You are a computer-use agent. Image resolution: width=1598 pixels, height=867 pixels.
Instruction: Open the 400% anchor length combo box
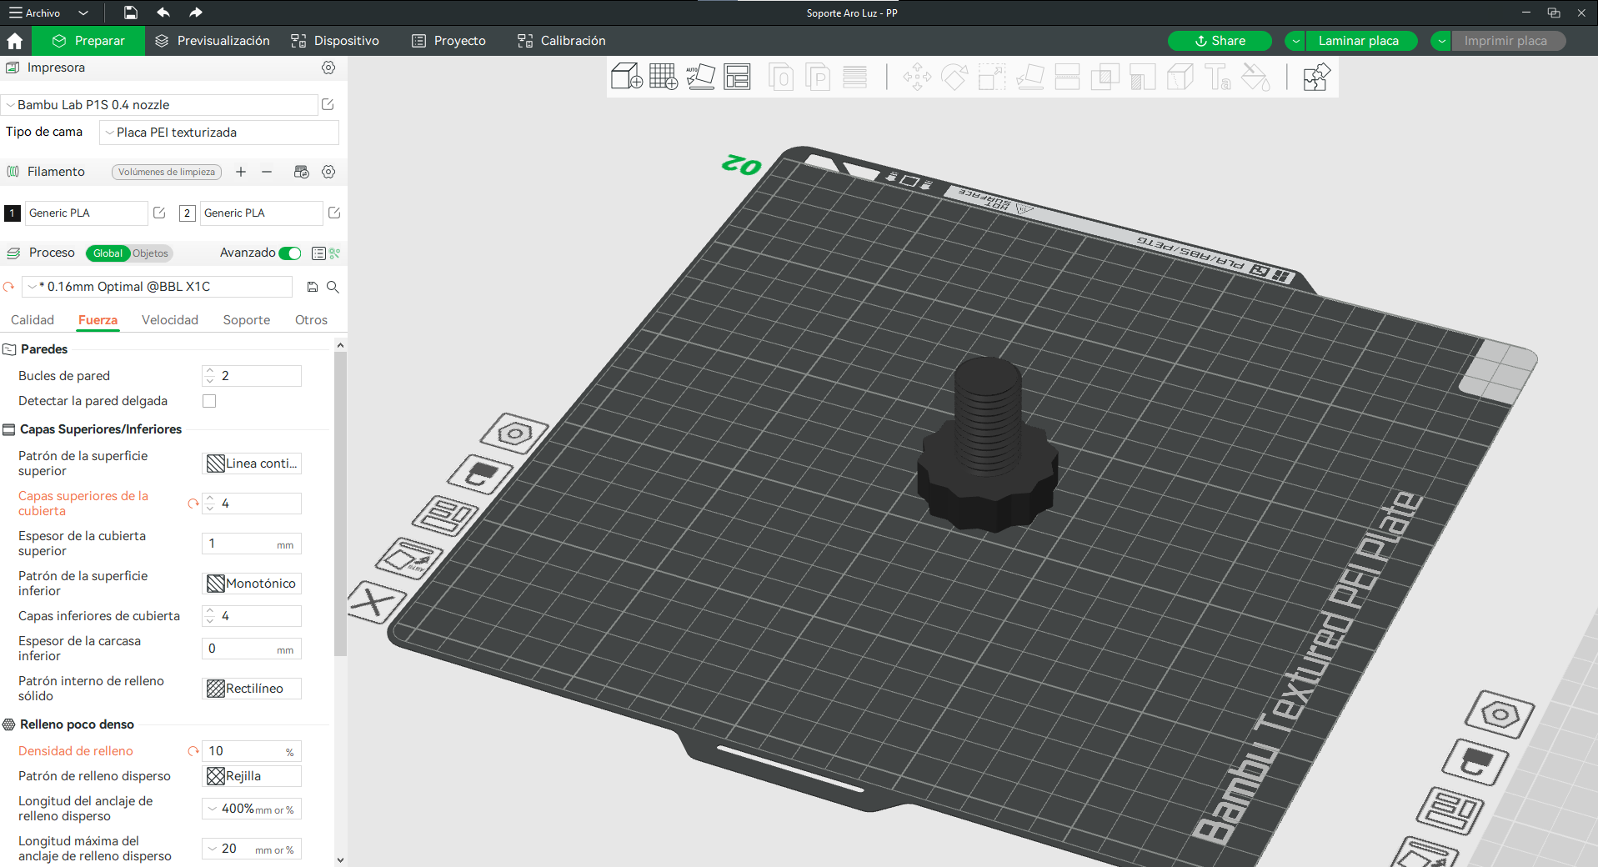[x=252, y=809]
